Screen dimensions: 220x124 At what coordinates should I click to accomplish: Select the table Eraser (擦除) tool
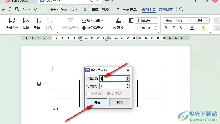point(26,24)
